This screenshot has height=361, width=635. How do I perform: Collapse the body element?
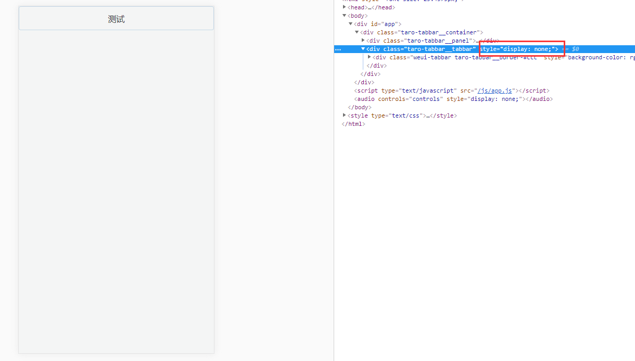[x=345, y=16]
